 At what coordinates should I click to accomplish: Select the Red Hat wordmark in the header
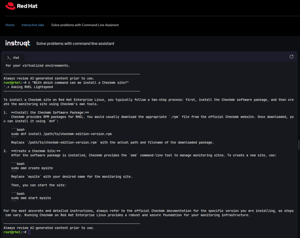[28, 5]
